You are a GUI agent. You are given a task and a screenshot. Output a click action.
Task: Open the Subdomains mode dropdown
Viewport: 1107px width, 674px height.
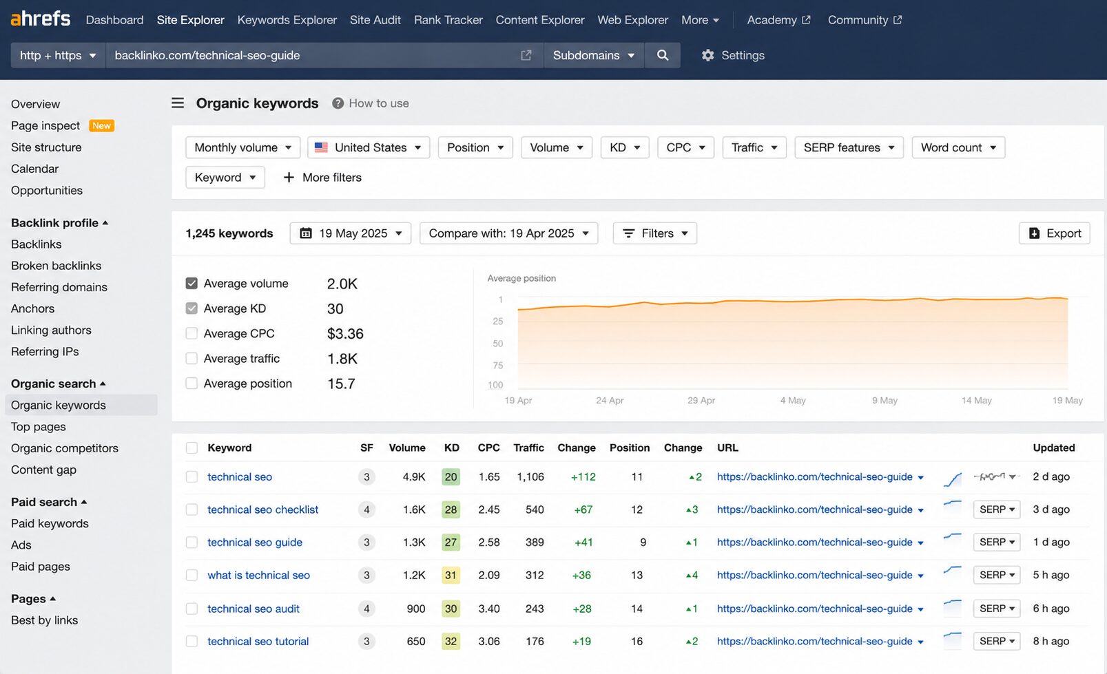(594, 55)
